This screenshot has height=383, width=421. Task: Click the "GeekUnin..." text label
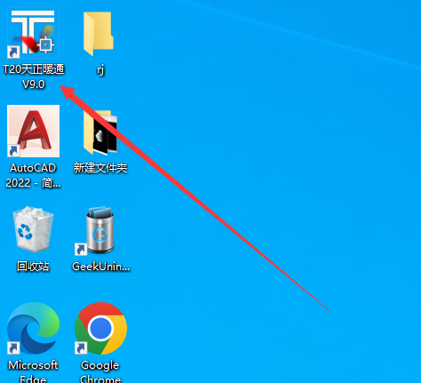point(101,267)
